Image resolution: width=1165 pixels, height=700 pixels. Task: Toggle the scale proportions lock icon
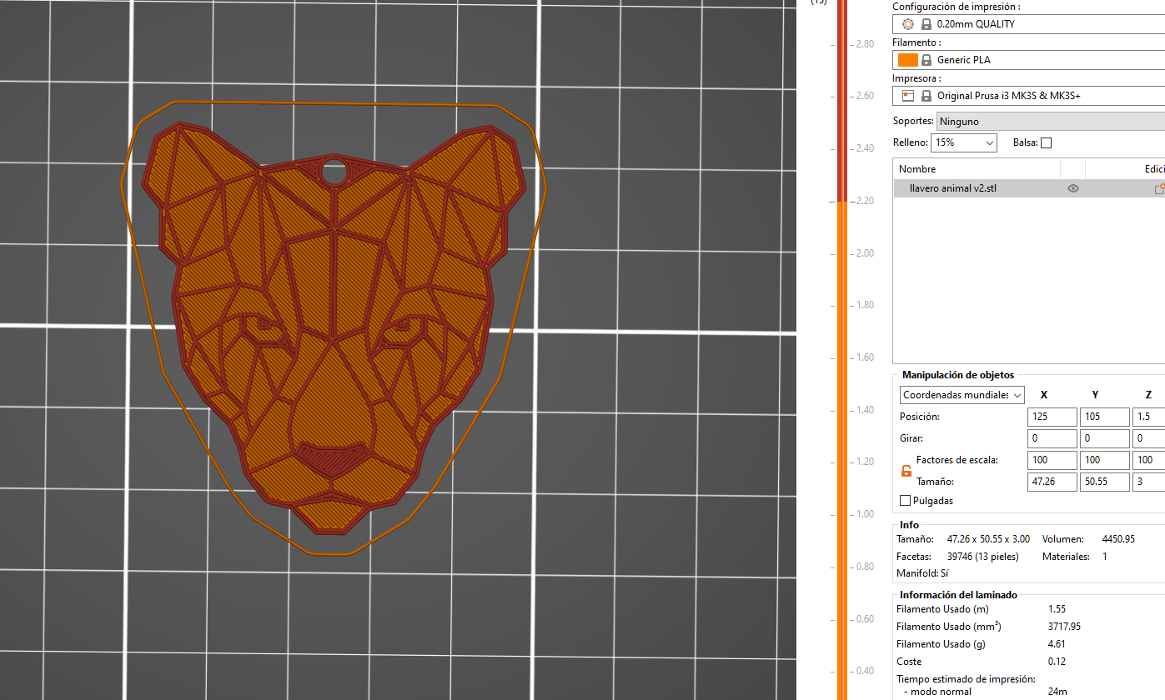(x=906, y=471)
